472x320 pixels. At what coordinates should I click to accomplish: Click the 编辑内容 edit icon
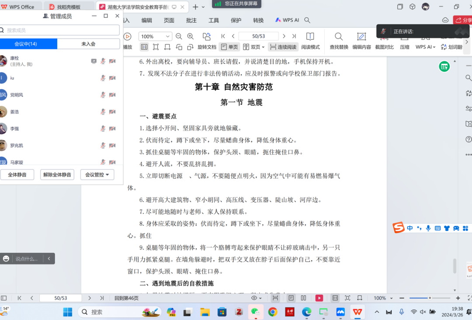point(361,41)
